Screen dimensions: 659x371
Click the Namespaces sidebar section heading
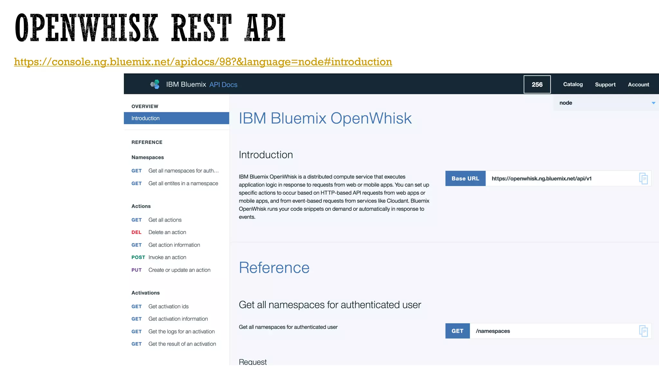point(147,157)
